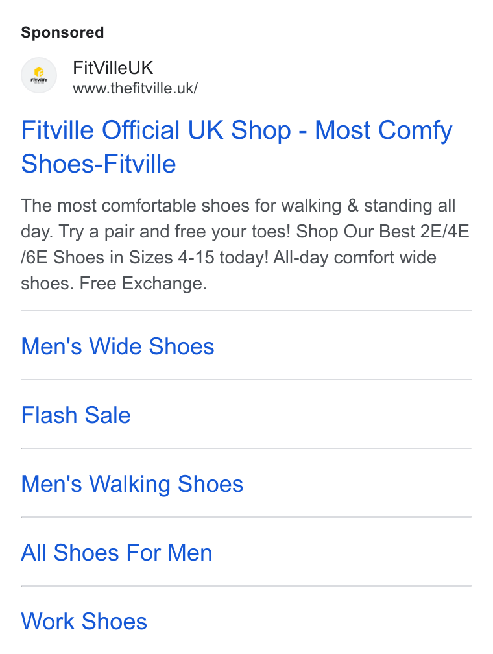Image resolution: width=493 pixels, height=654 pixels.
Task: Click the "Sizes 4-15 today!" description text
Action: point(199,258)
